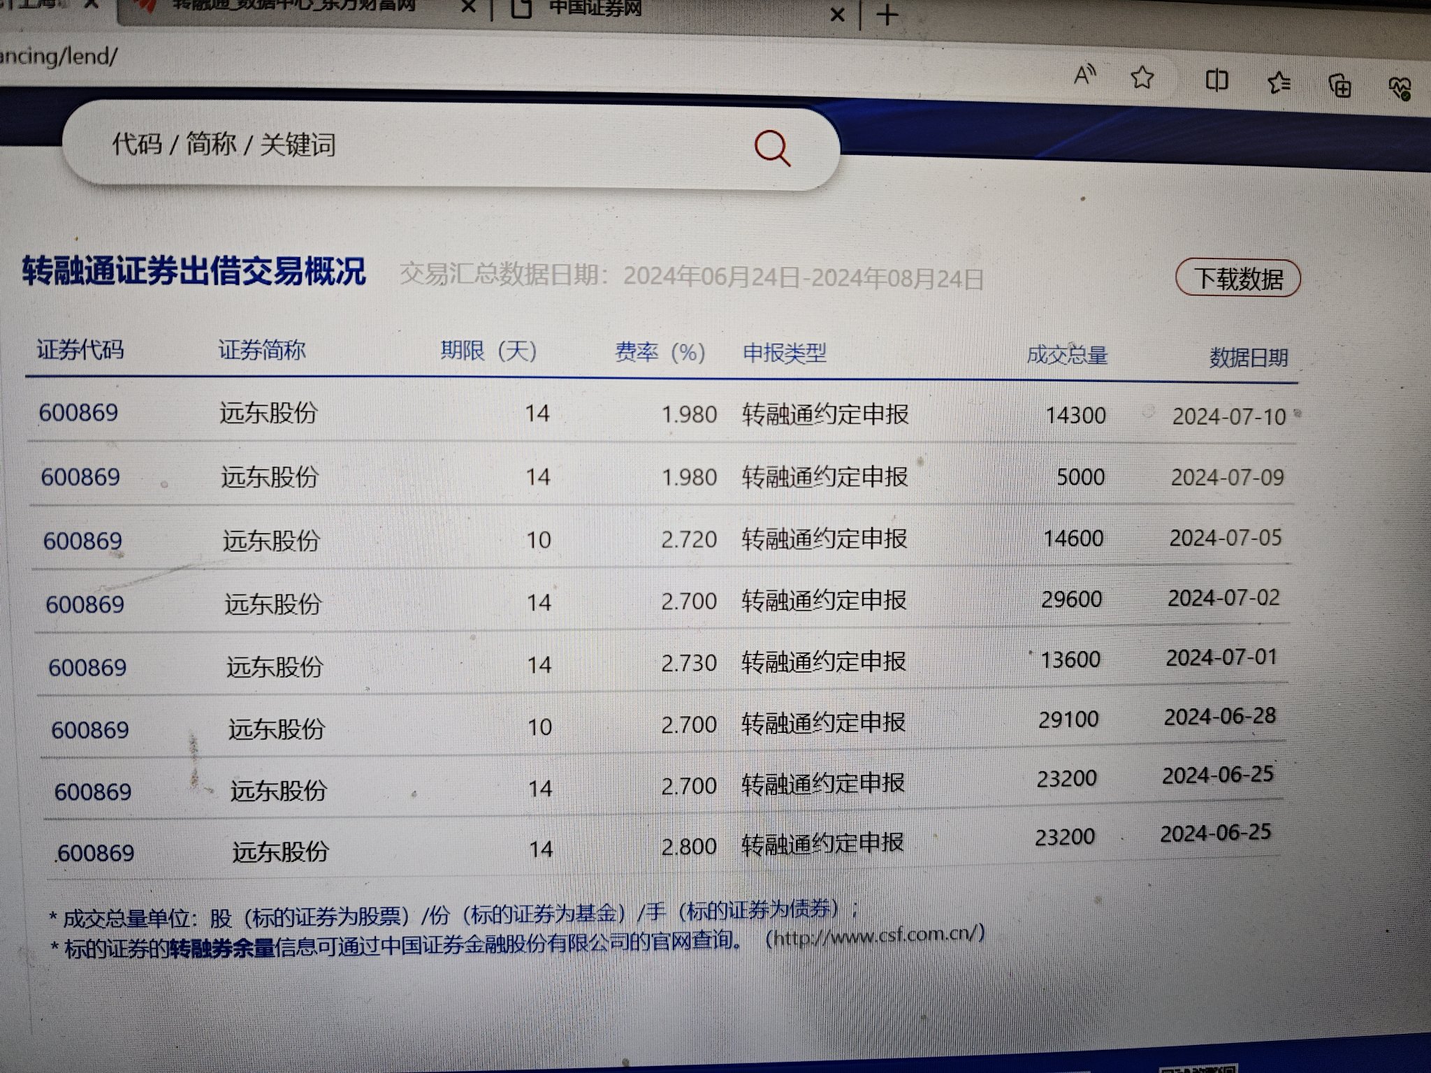Open browser essentials heart icon
Viewport: 1431px width, 1073px height.
(x=1400, y=88)
